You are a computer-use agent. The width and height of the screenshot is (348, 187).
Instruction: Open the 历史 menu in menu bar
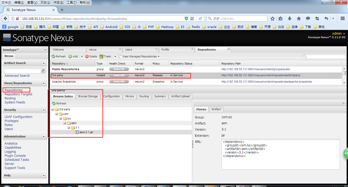45,3
